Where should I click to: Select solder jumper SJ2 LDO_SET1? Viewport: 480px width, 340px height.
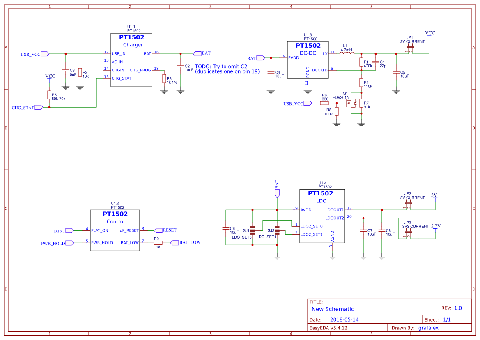[x=277, y=230]
